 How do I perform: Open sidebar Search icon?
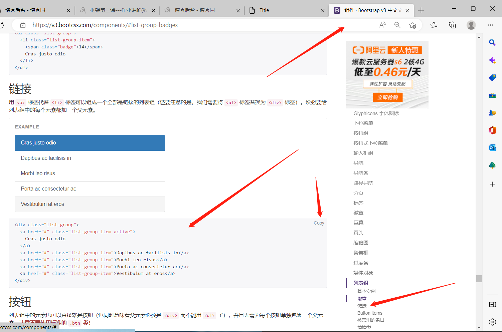click(492, 42)
